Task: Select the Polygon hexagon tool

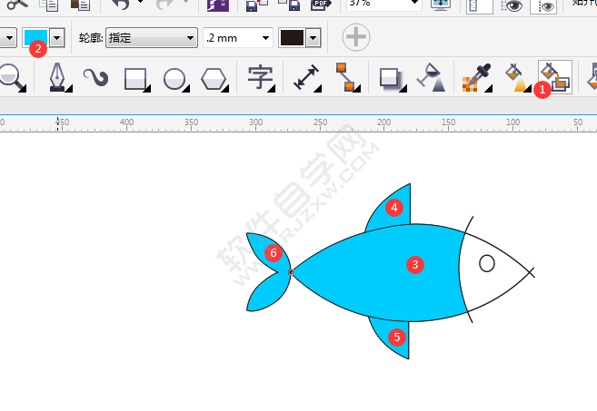Action: coord(213,78)
